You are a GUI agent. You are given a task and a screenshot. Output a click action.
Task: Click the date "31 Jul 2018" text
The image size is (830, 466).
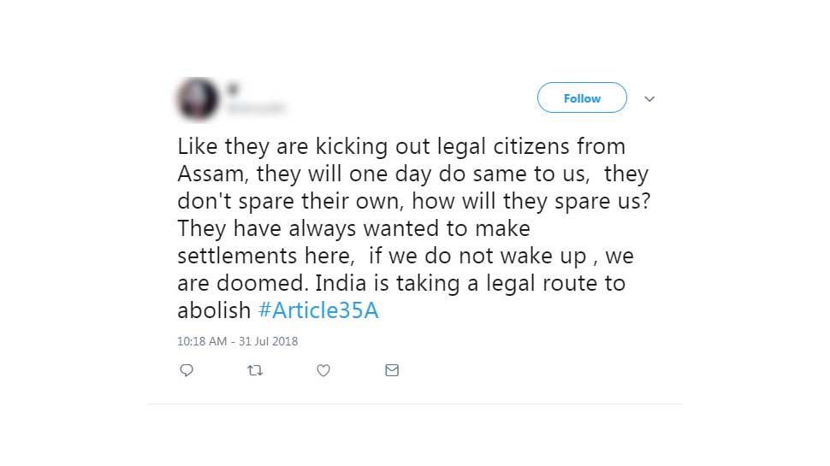268,341
